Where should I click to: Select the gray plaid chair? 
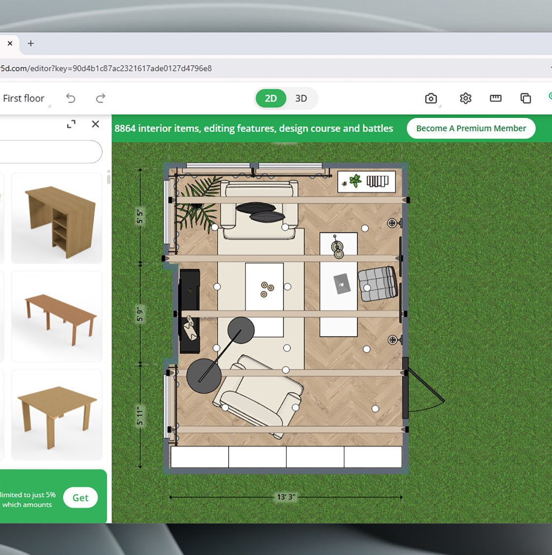[378, 284]
